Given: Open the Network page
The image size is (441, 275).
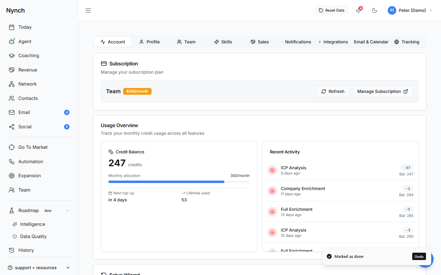Looking at the screenshot, I should pos(39,84).
